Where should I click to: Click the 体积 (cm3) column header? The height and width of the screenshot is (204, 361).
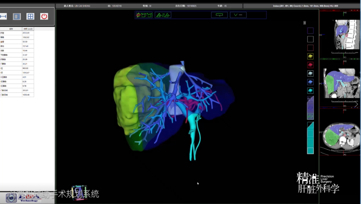(x=28, y=29)
